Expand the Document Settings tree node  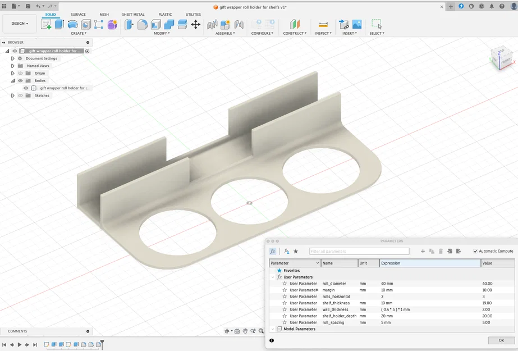coord(12,58)
